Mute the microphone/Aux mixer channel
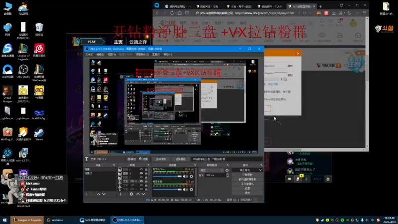 click(185, 176)
